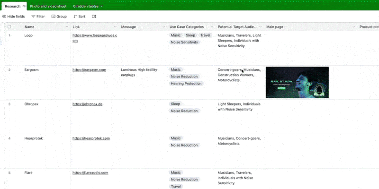Click the Travel tag in Loop row

click(205, 35)
